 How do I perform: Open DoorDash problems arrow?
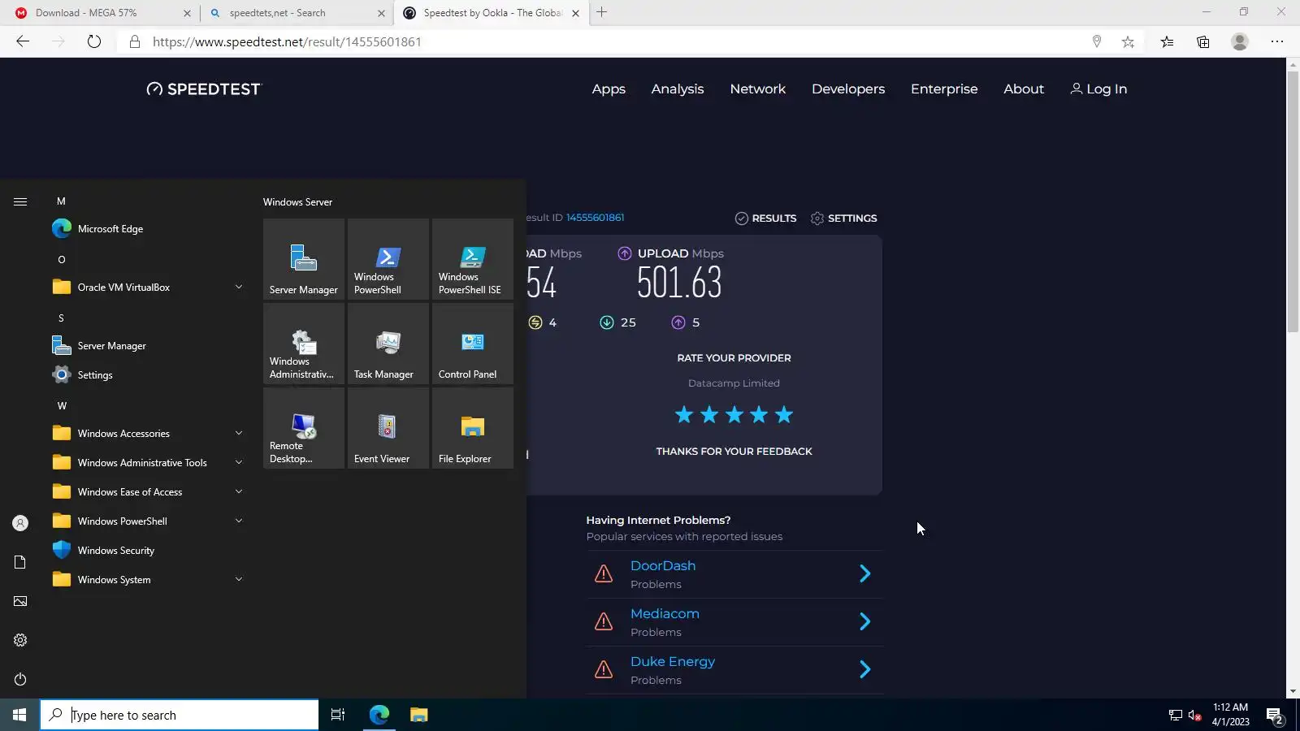pyautogui.click(x=864, y=574)
